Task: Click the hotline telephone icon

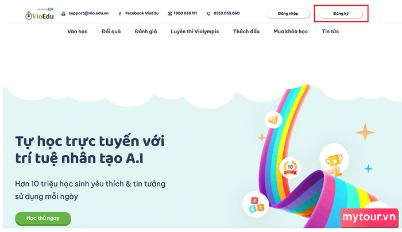Action: (x=170, y=14)
